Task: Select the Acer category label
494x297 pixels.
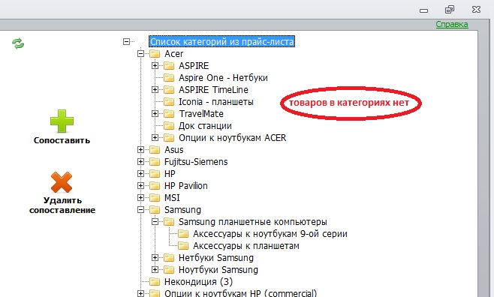Action: click(173, 54)
